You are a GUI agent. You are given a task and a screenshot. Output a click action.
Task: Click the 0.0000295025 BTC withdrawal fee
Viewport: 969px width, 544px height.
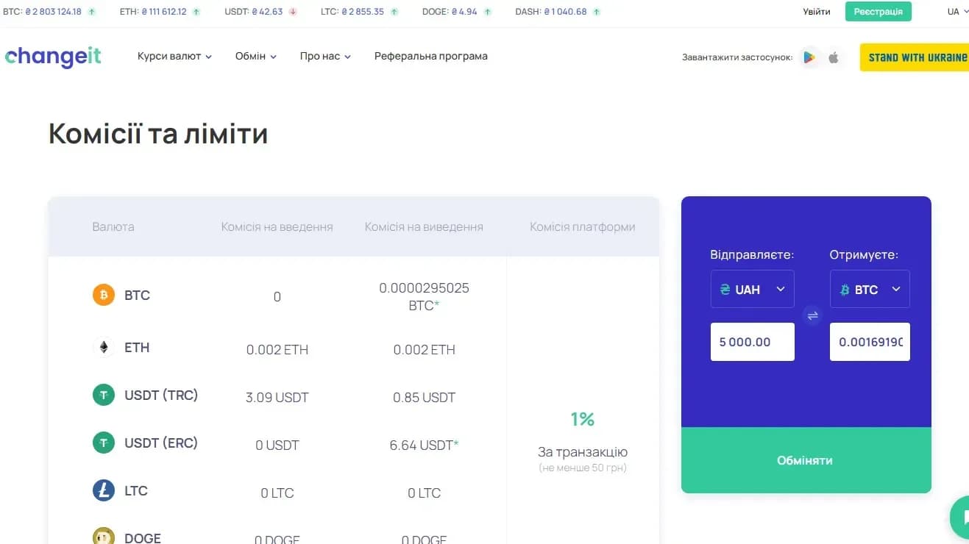[424, 297]
